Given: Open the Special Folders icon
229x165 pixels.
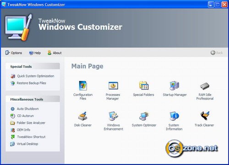Looking at the screenshot, I should tap(144, 85).
